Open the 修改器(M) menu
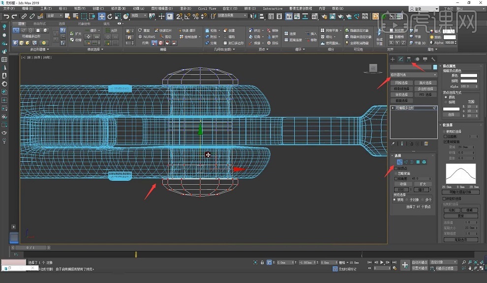This screenshot has width=487, height=283. pos(119,8)
